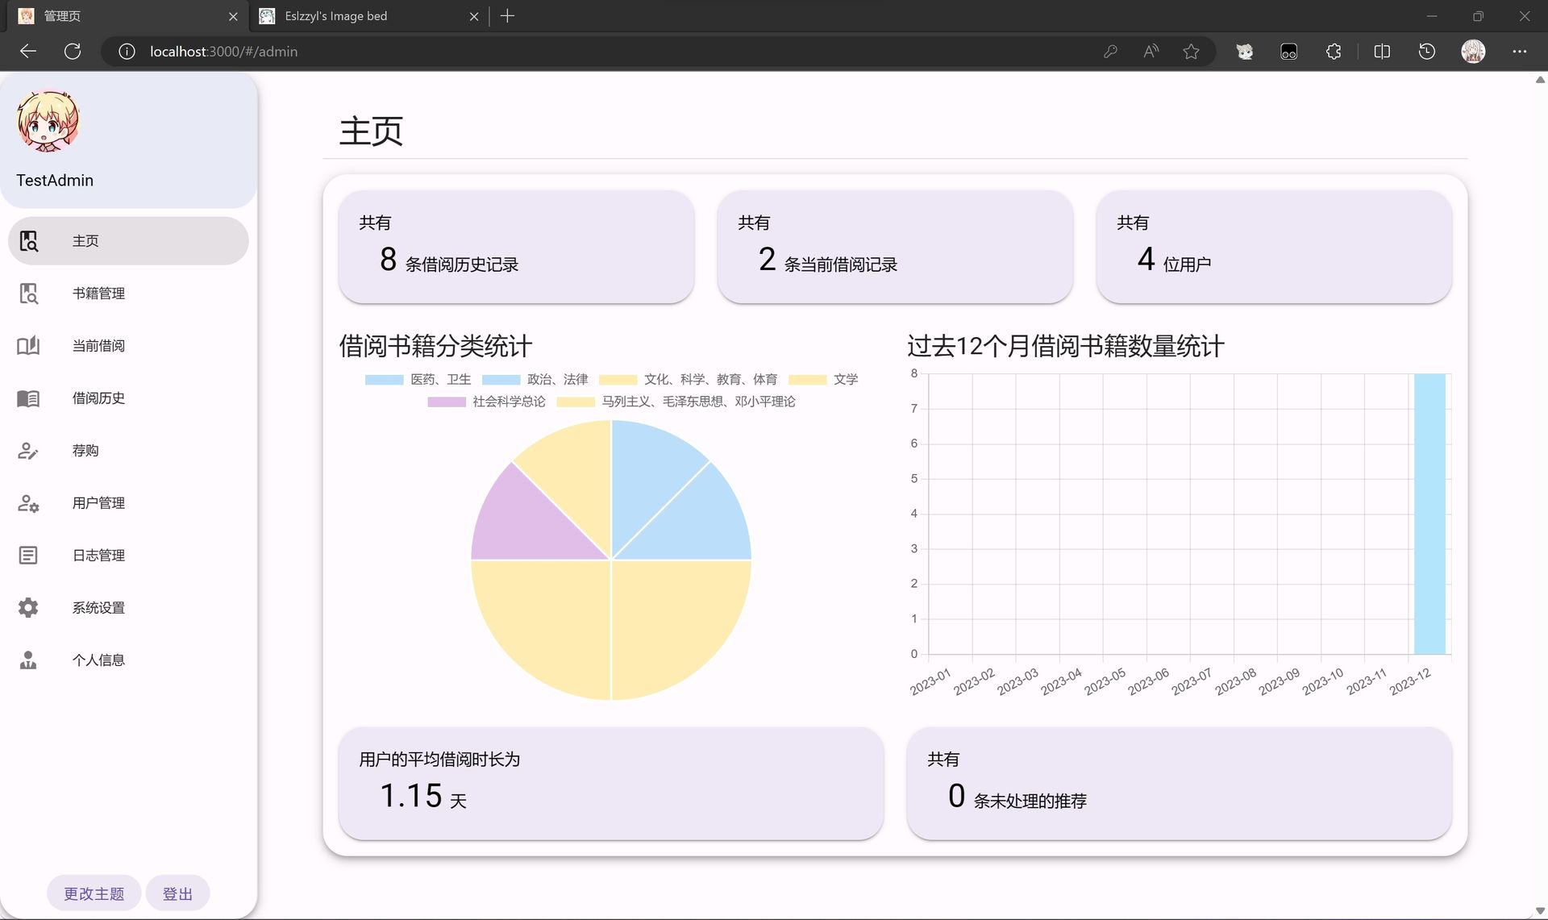Click the page scrollbar up arrow
The height and width of the screenshot is (920, 1548).
tap(1540, 80)
